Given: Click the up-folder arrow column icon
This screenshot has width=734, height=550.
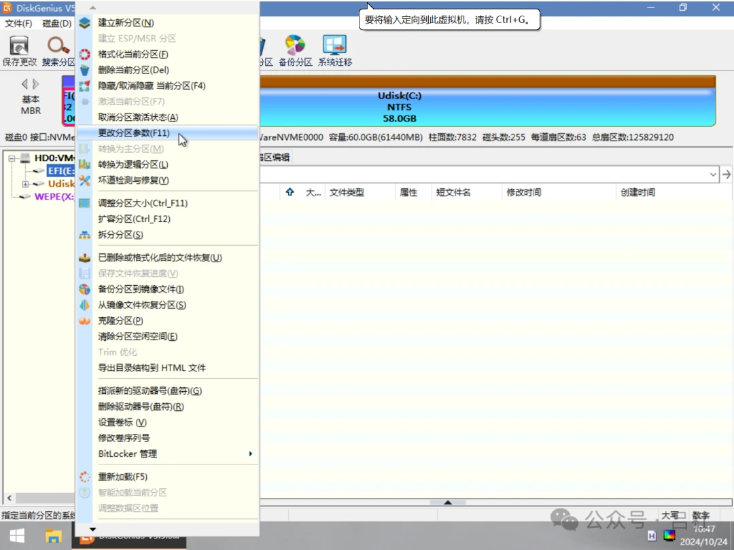Looking at the screenshot, I should pos(290,192).
